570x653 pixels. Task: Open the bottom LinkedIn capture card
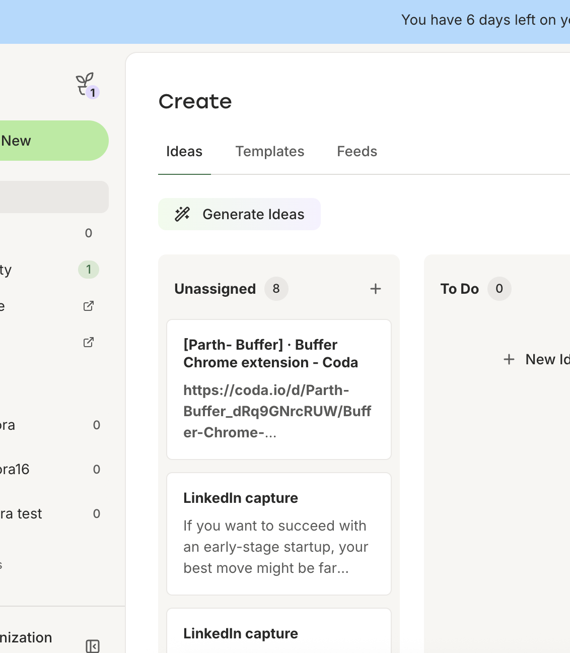pos(279,631)
